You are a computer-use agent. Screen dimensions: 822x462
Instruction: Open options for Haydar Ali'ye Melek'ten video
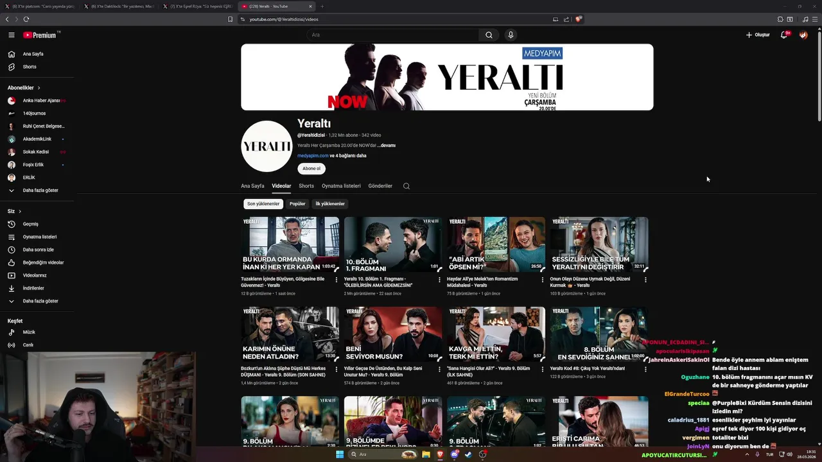(x=543, y=280)
